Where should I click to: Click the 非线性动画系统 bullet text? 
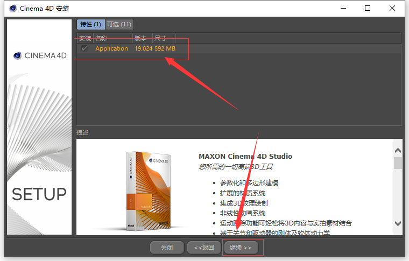click(x=243, y=213)
